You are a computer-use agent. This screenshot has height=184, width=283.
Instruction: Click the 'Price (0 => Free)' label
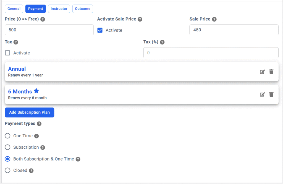tap(22, 19)
